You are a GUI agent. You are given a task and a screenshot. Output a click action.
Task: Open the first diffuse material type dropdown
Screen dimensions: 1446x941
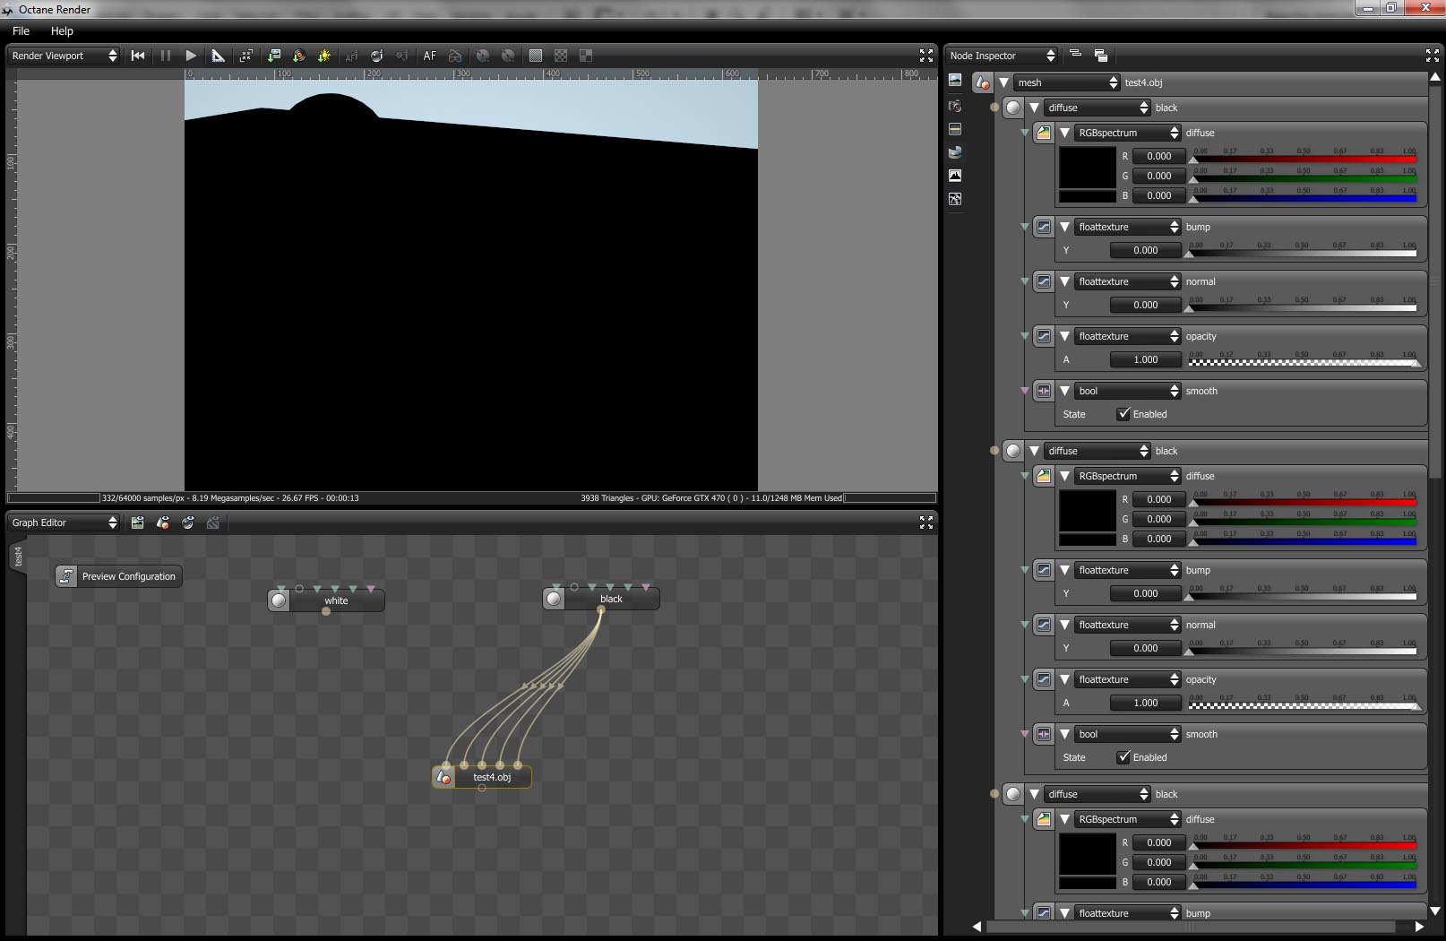click(1098, 108)
